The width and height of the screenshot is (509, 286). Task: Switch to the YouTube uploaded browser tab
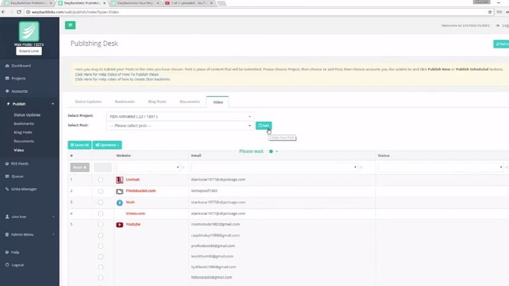(x=188, y=3)
